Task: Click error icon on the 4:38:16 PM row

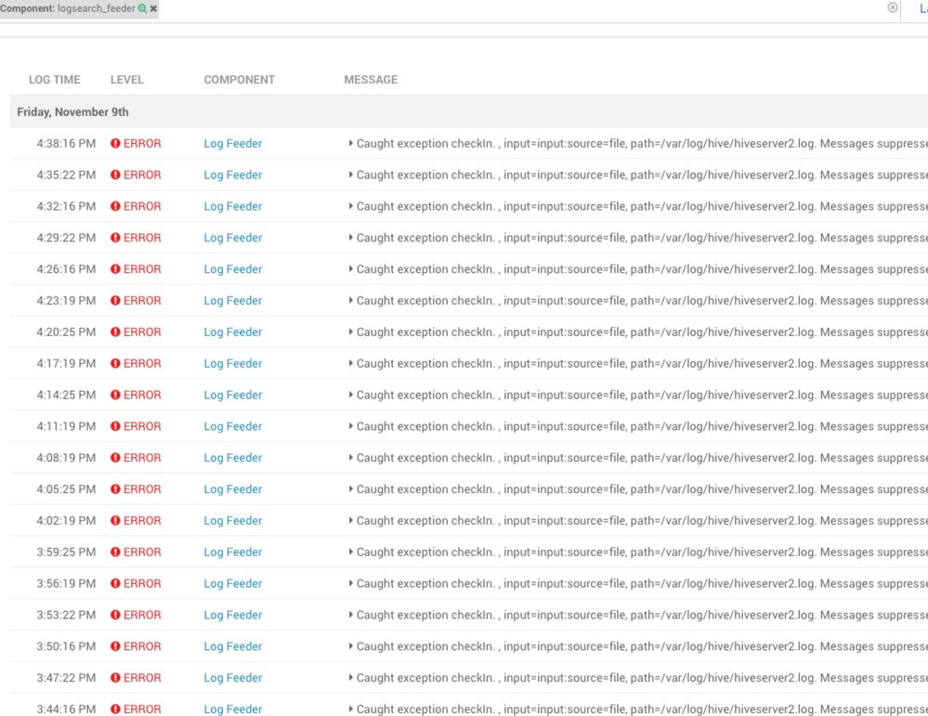Action: (115, 143)
